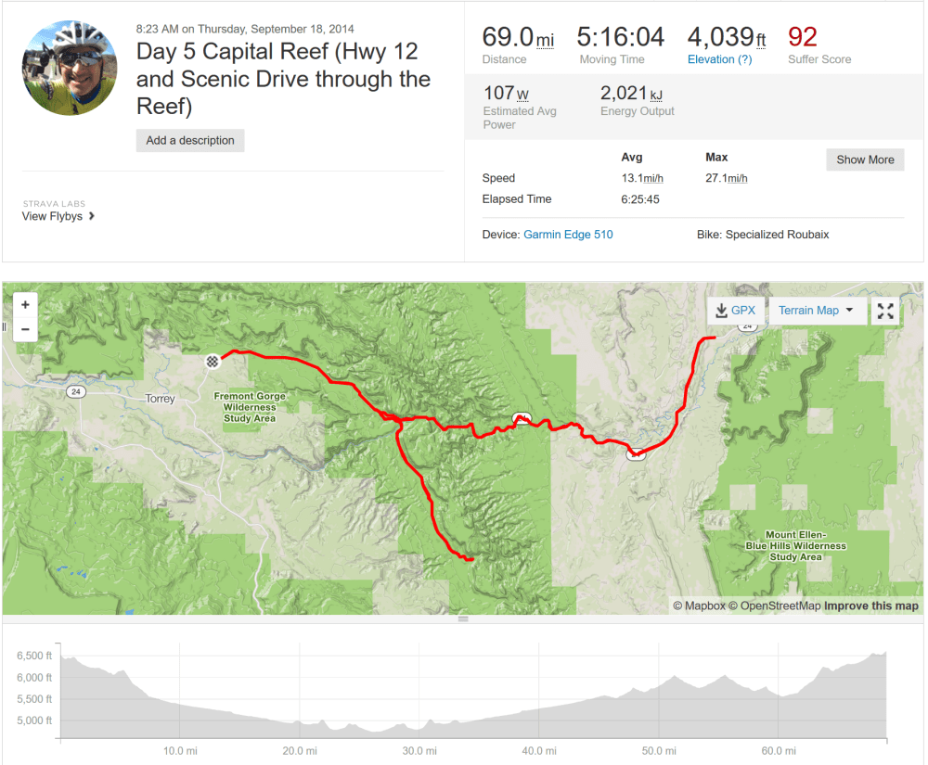Click the checkered finish marker on the map
The width and height of the screenshot is (928, 765).
tap(212, 361)
